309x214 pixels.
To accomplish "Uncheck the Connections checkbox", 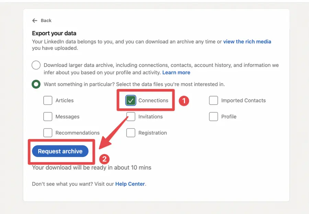I will coord(131,100).
